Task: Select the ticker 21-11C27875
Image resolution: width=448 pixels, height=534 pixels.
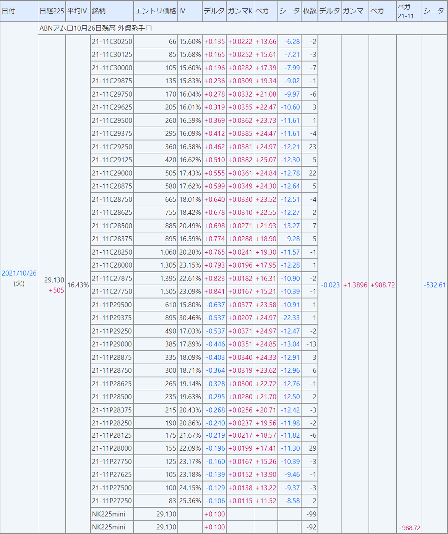Action: [112, 279]
